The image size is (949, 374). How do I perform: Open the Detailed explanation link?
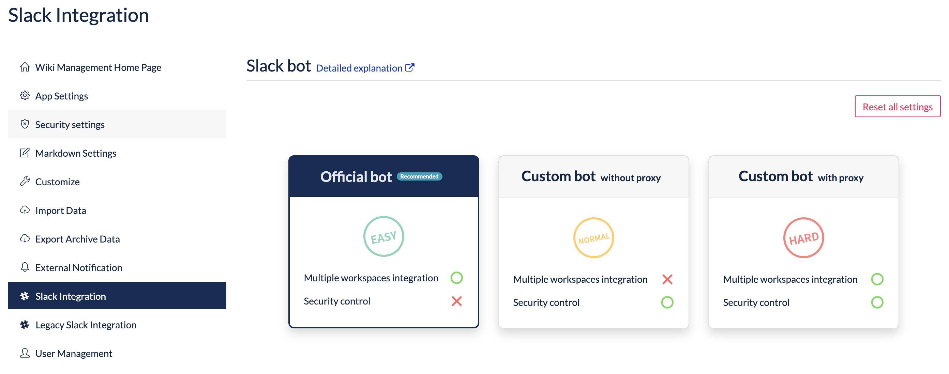tap(359, 68)
